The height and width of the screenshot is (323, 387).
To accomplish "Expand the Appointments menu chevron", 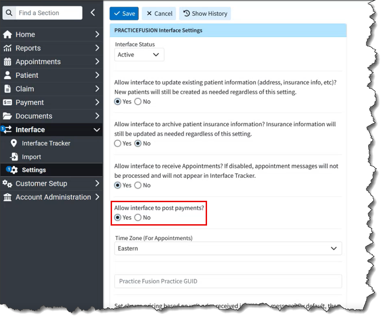I will coord(97,62).
